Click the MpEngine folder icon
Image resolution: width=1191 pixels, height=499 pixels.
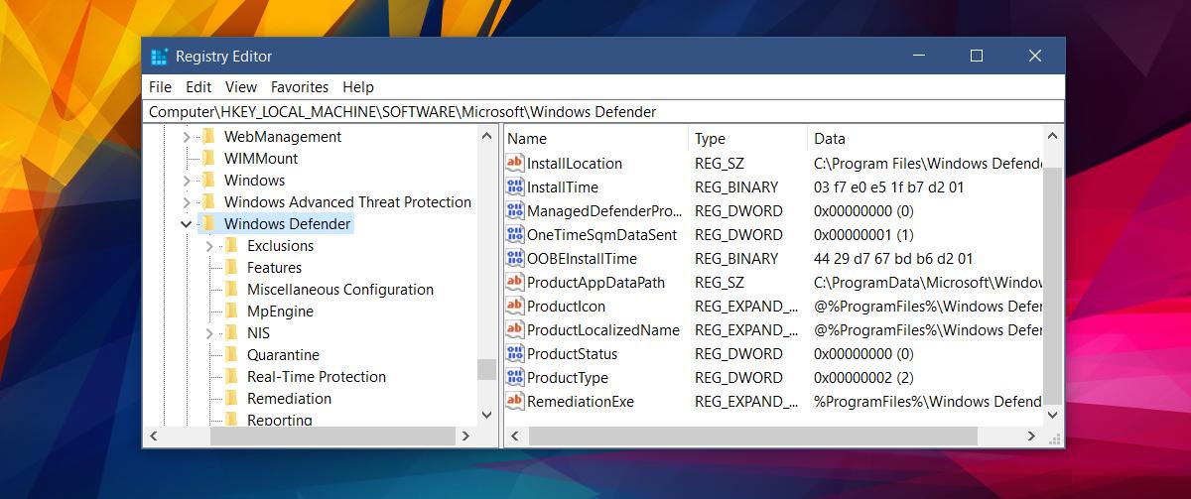coord(230,312)
